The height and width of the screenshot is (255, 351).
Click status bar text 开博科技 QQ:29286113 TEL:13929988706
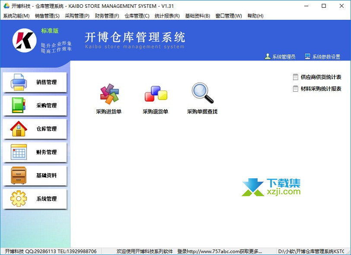pyautogui.click(x=51, y=252)
